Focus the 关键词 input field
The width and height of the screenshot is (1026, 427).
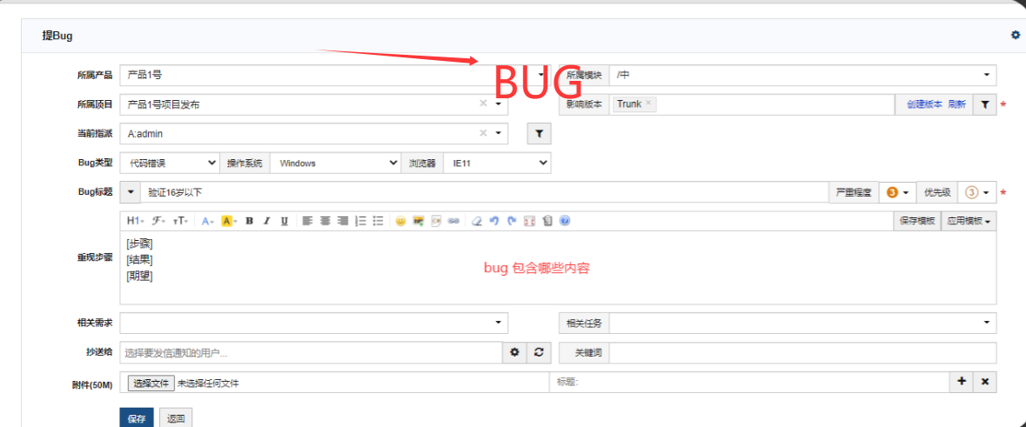point(803,352)
